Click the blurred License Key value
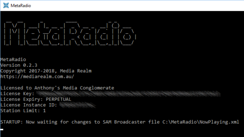Screen dimensions: 244x137 tap(128, 94)
